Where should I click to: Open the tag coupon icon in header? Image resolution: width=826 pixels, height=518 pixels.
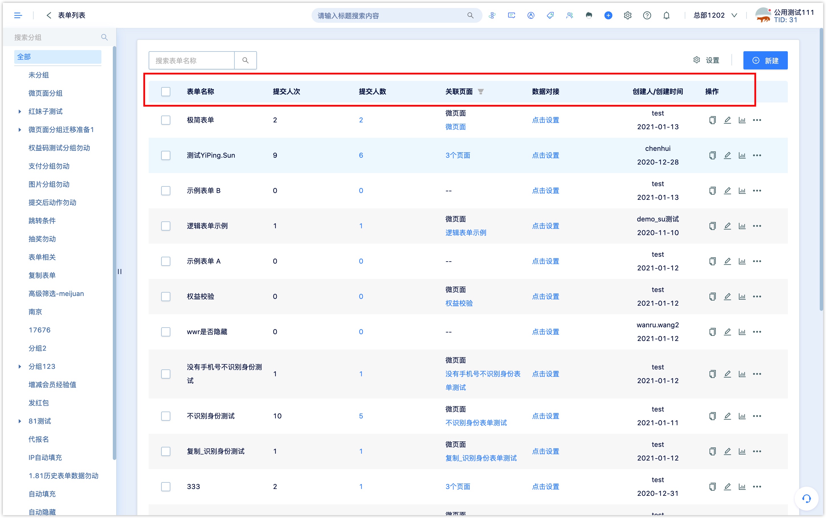click(550, 15)
